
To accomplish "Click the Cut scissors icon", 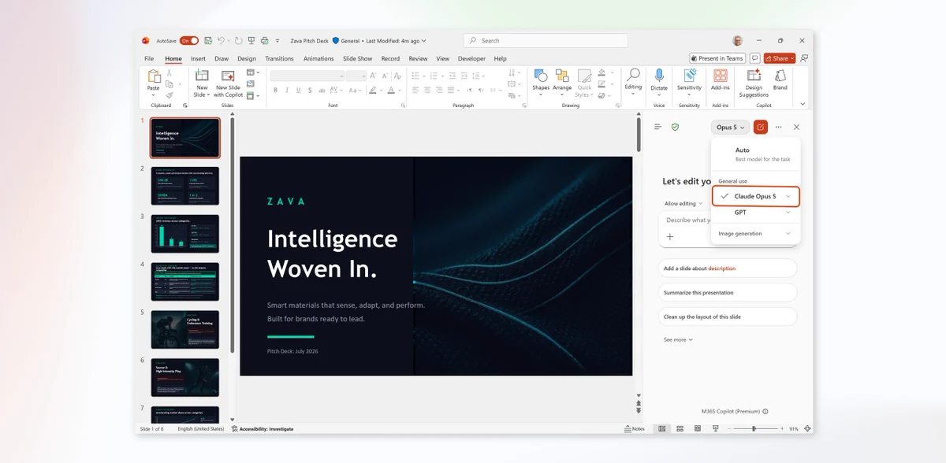I will [x=169, y=72].
